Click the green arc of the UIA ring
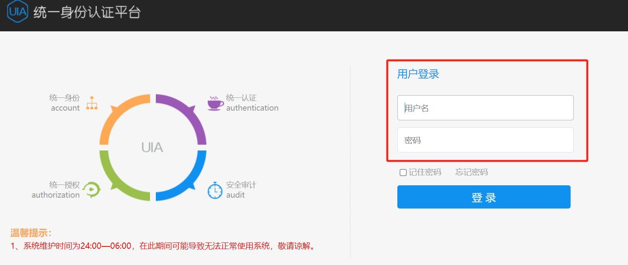The image size is (628, 265). (116, 183)
